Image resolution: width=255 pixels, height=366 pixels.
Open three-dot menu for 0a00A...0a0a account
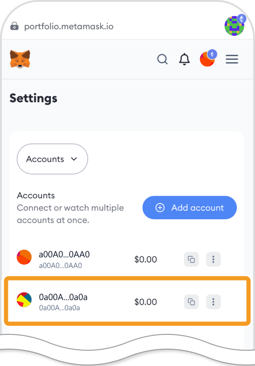coord(213,302)
